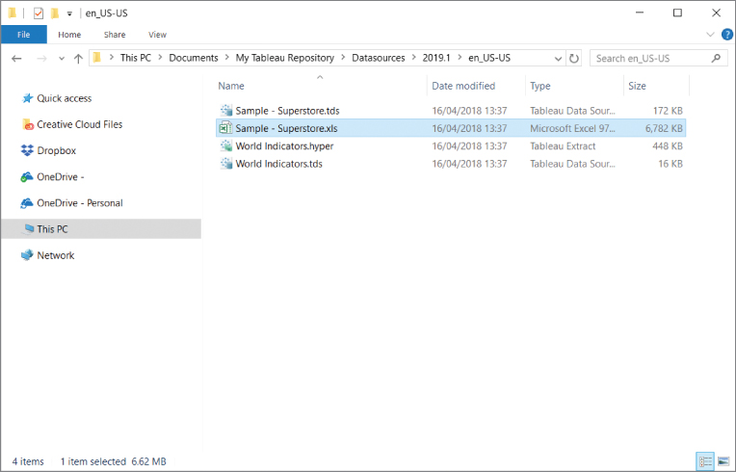736x472 pixels.
Task: Open the recent locations dropdown arrow
Action: (x=62, y=59)
